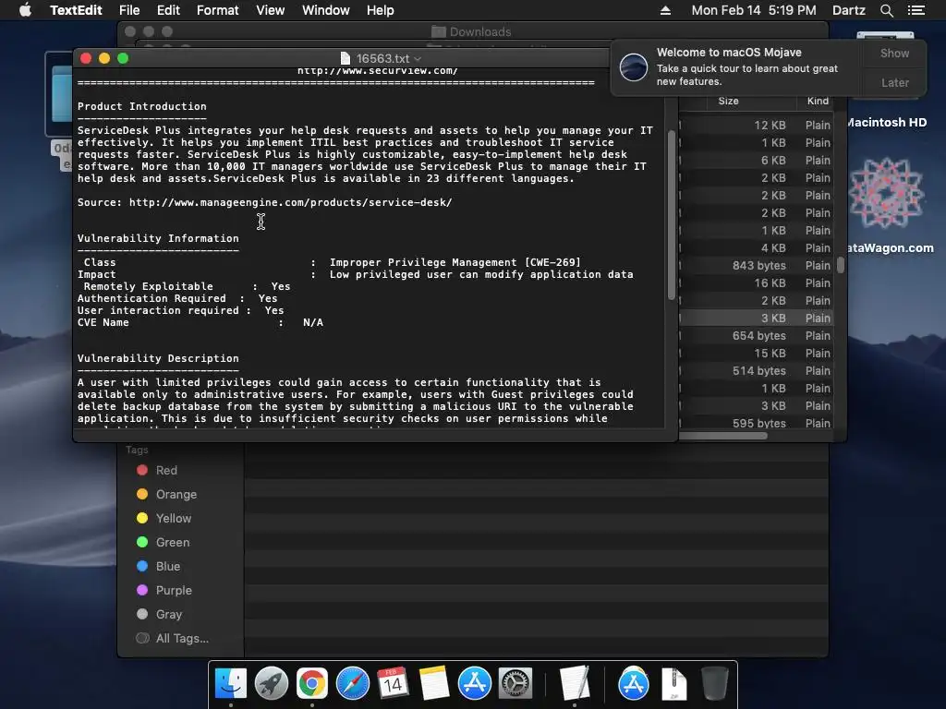Click the manageengine.com source URL text

pos(290,202)
